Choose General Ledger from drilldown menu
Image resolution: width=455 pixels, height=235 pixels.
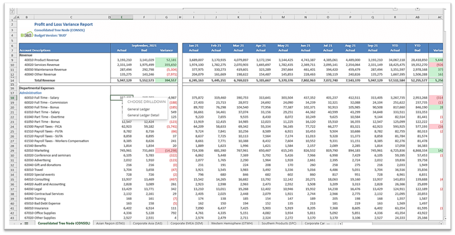(138, 108)
